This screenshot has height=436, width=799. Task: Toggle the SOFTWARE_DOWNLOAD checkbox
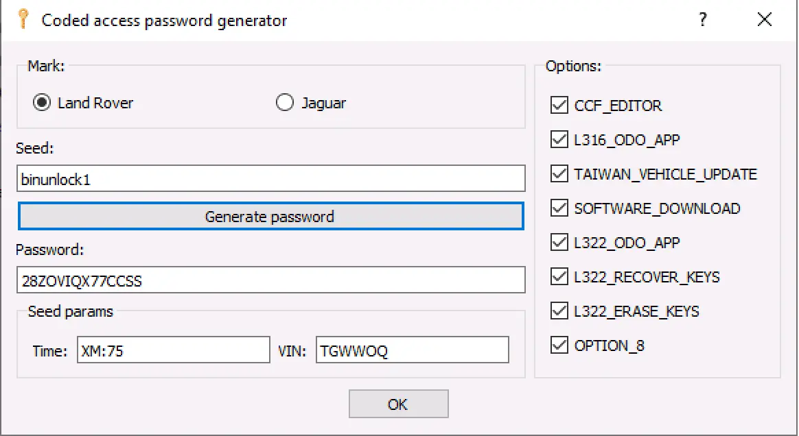559,208
